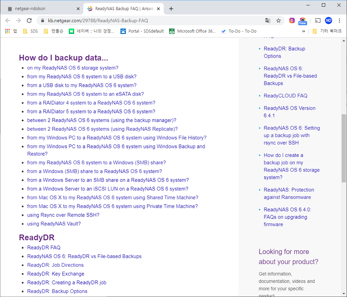The height and width of the screenshot is (297, 347).
Task: Click scrollbar up arrow
Action: (x=344, y=40)
